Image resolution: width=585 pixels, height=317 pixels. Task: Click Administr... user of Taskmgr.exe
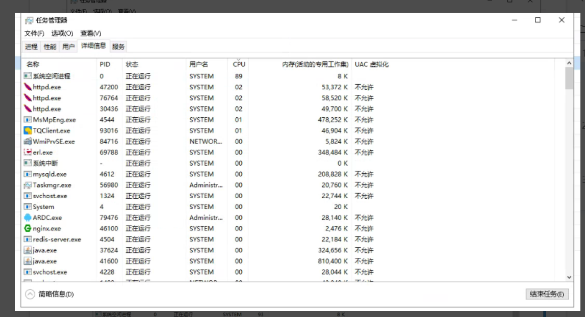[206, 185]
